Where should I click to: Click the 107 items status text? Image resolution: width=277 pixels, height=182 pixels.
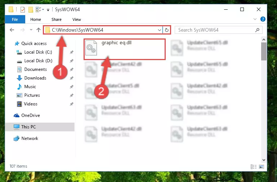point(18,166)
